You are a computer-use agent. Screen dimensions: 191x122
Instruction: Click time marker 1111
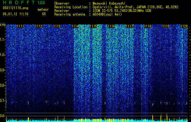tap(20, 26)
